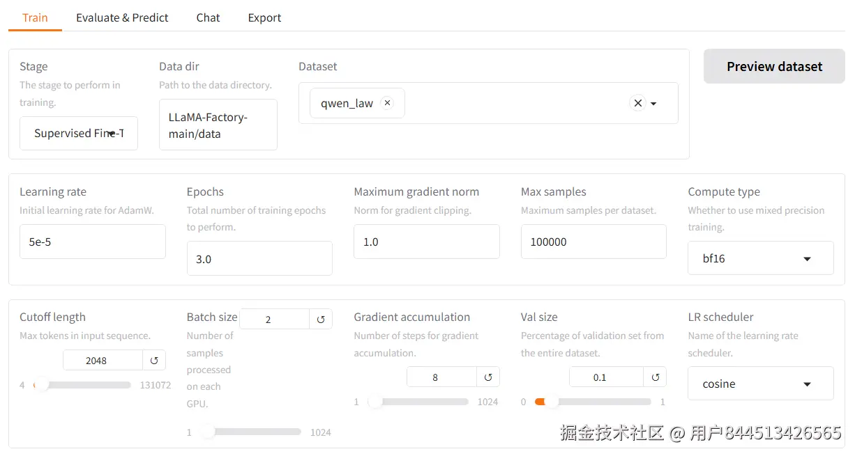Focus the Maximum gradient norm field
The height and width of the screenshot is (456, 855).
(427, 242)
